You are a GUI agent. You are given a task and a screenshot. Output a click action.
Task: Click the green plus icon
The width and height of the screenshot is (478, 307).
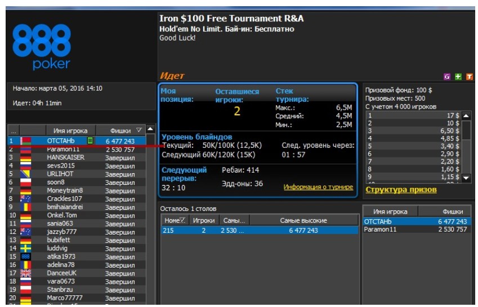click(458, 76)
